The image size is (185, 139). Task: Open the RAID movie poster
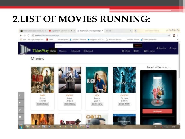click(x=42, y=80)
